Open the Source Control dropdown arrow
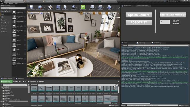Viewport: 190px width, 107px height. (45, 8)
